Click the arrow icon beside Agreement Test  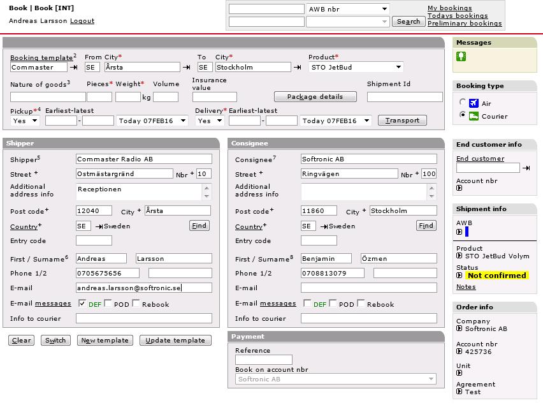click(x=460, y=392)
